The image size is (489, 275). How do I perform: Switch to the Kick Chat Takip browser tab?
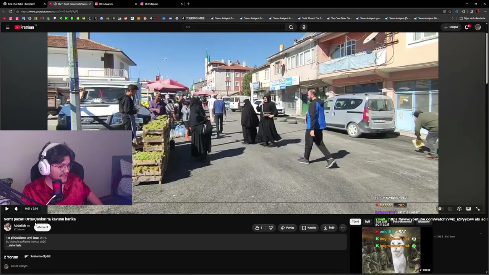pyautogui.click(x=24, y=4)
